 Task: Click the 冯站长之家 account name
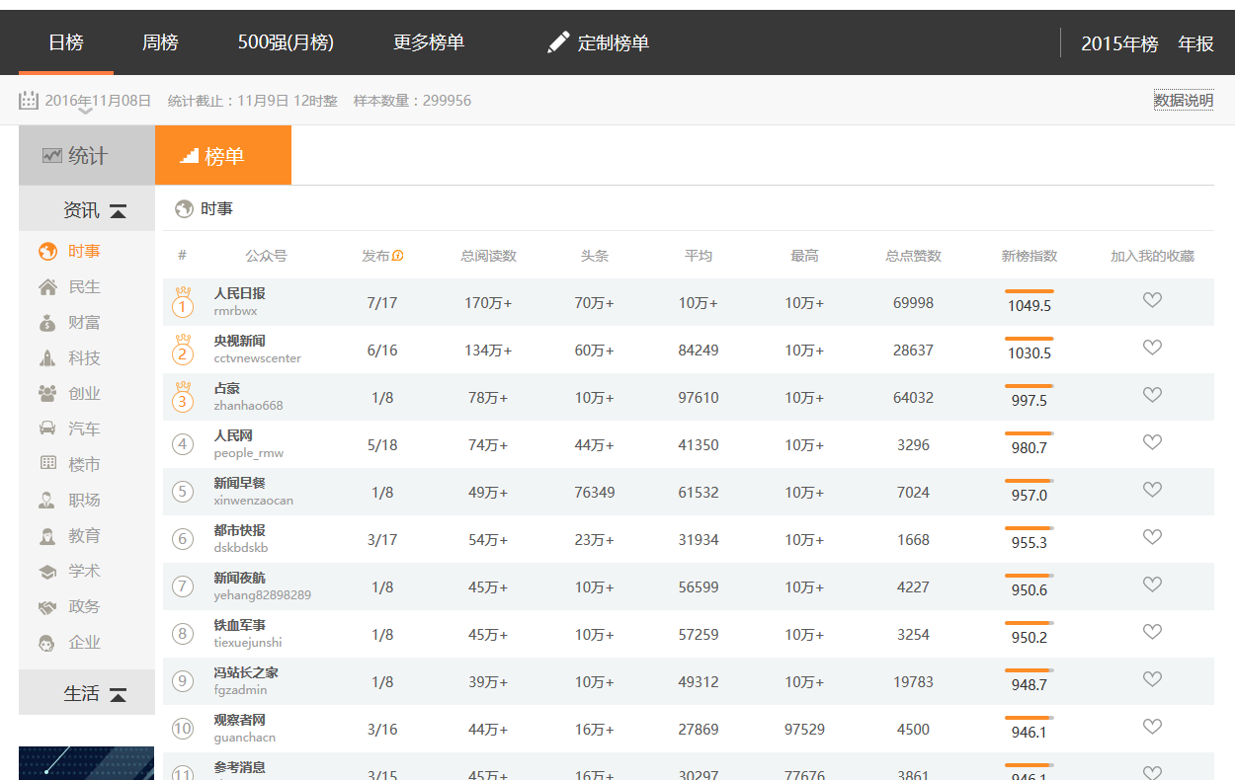[246, 672]
